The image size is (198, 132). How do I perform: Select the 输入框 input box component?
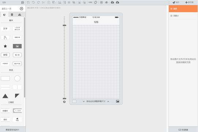click(x=17, y=55)
